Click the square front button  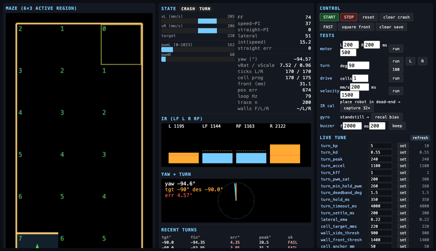coord(356,27)
